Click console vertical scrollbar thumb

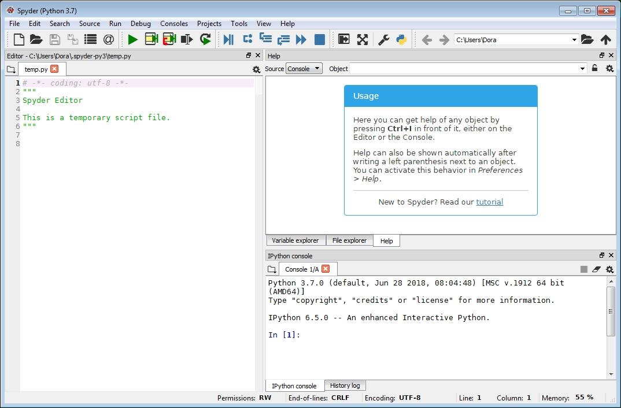point(611,311)
